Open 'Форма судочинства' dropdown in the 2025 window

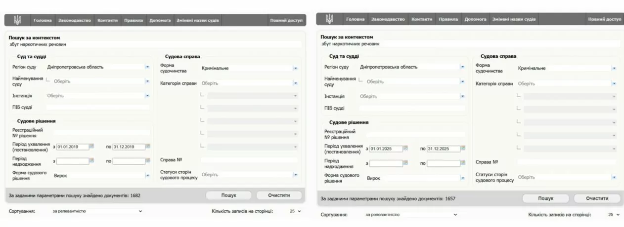(x=614, y=68)
